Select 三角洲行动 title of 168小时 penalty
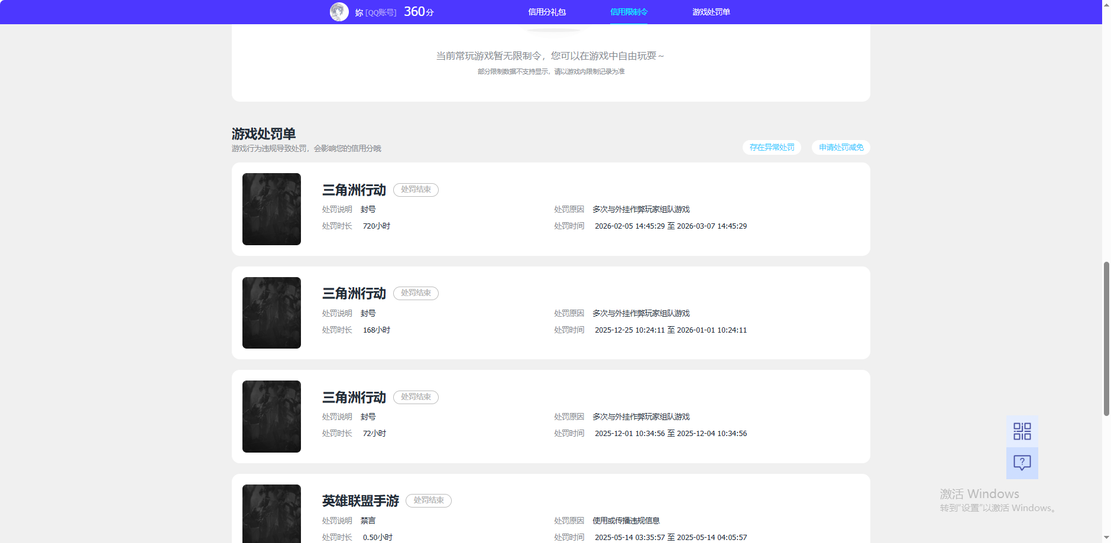The width and height of the screenshot is (1111, 543). 354,294
